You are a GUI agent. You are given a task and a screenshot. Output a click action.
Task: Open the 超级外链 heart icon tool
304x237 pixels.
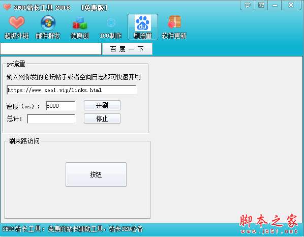point(17,27)
